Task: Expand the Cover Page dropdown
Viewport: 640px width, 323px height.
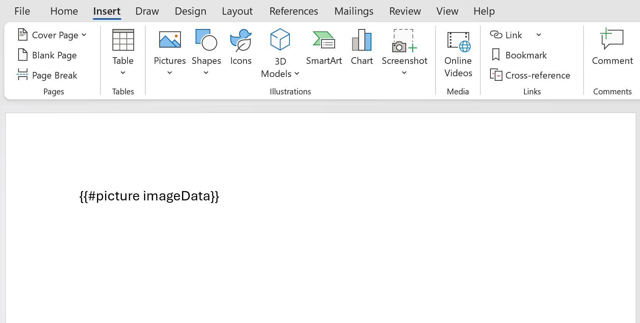Action: (84, 35)
